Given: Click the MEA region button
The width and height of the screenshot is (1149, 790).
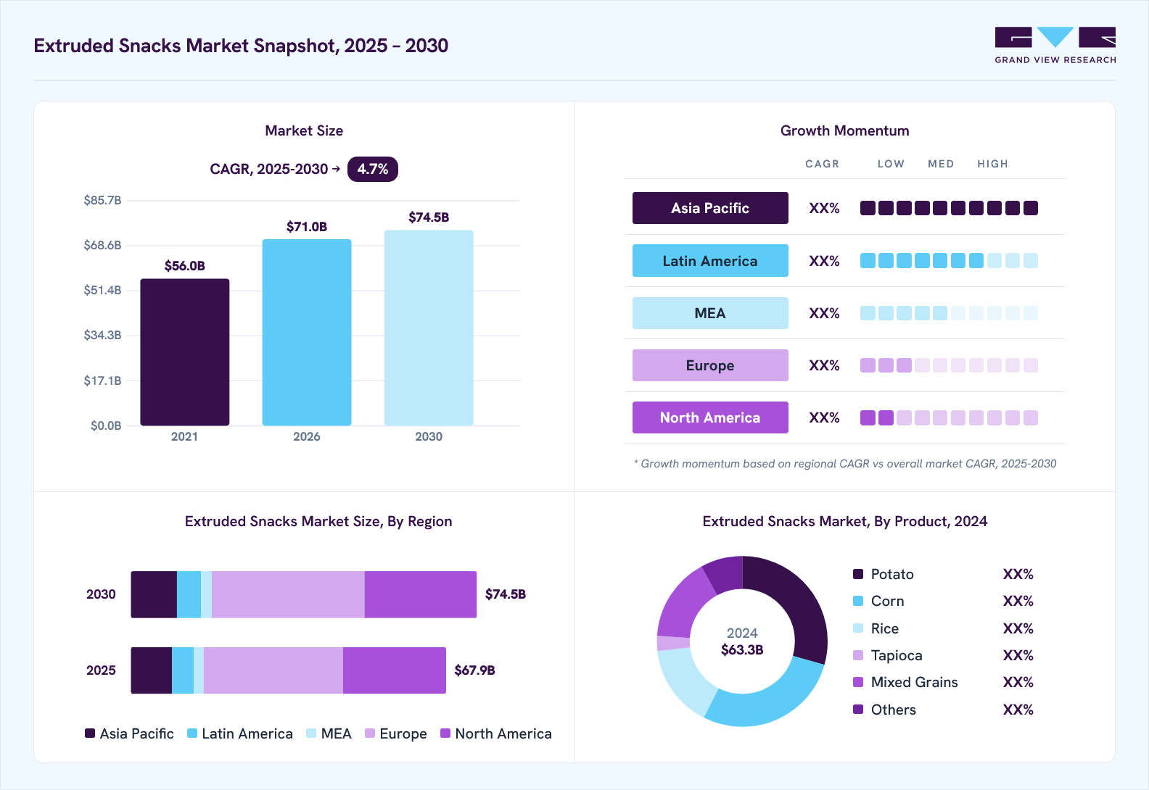Looking at the screenshot, I should pos(710,313).
